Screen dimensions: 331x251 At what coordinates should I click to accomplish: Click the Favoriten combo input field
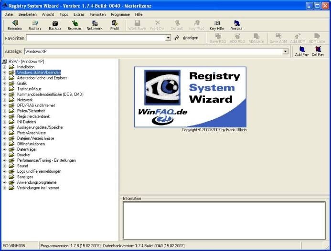pos(96,38)
